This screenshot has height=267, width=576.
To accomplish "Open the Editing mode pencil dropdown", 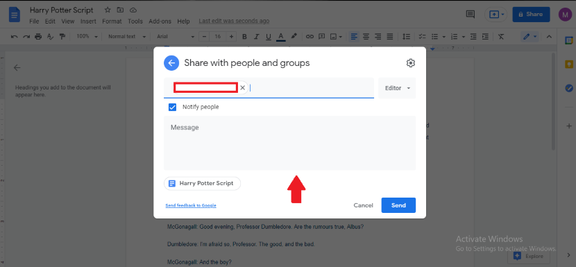I will [x=530, y=36].
